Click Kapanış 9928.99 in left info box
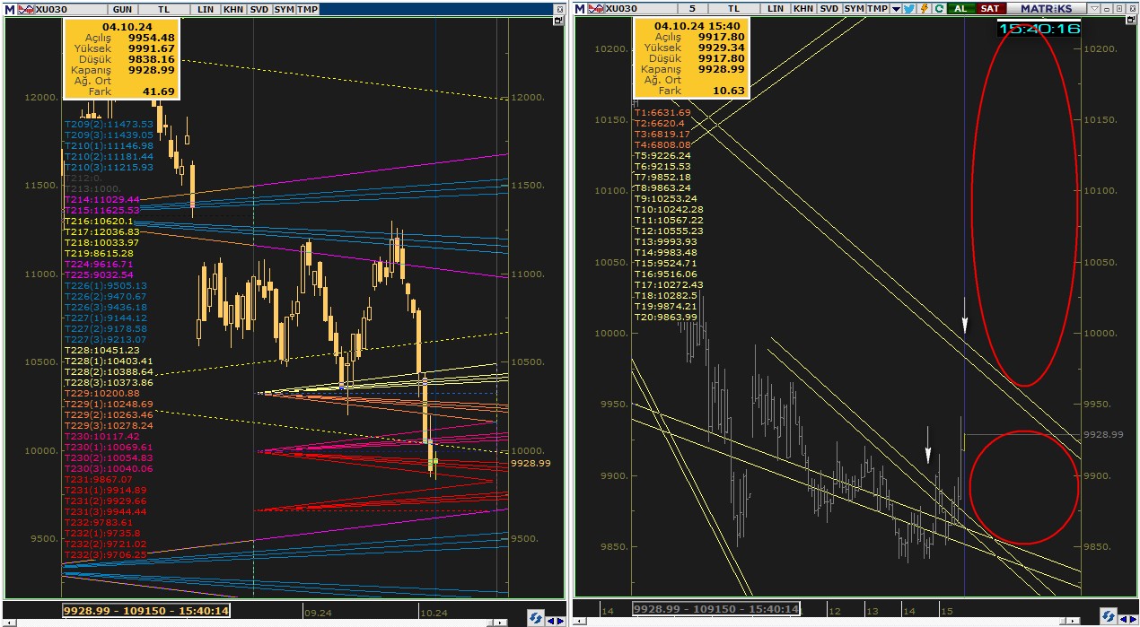The image size is (1140, 627). tap(122, 69)
